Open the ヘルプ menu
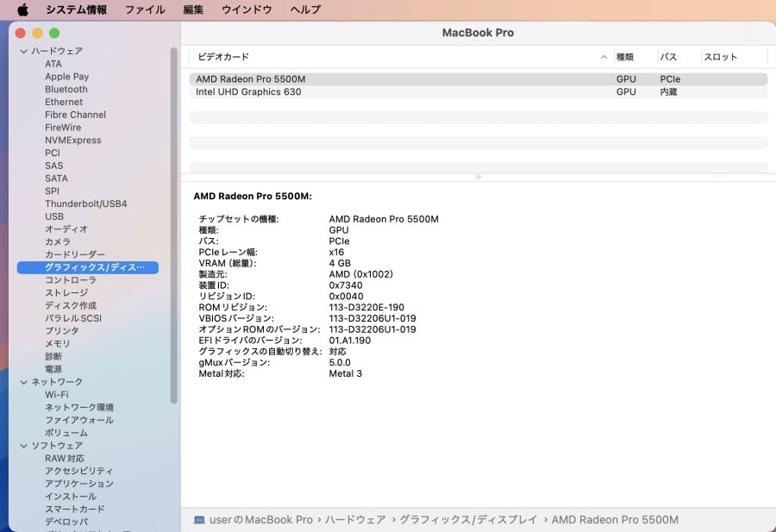This screenshot has width=776, height=532. point(305,9)
